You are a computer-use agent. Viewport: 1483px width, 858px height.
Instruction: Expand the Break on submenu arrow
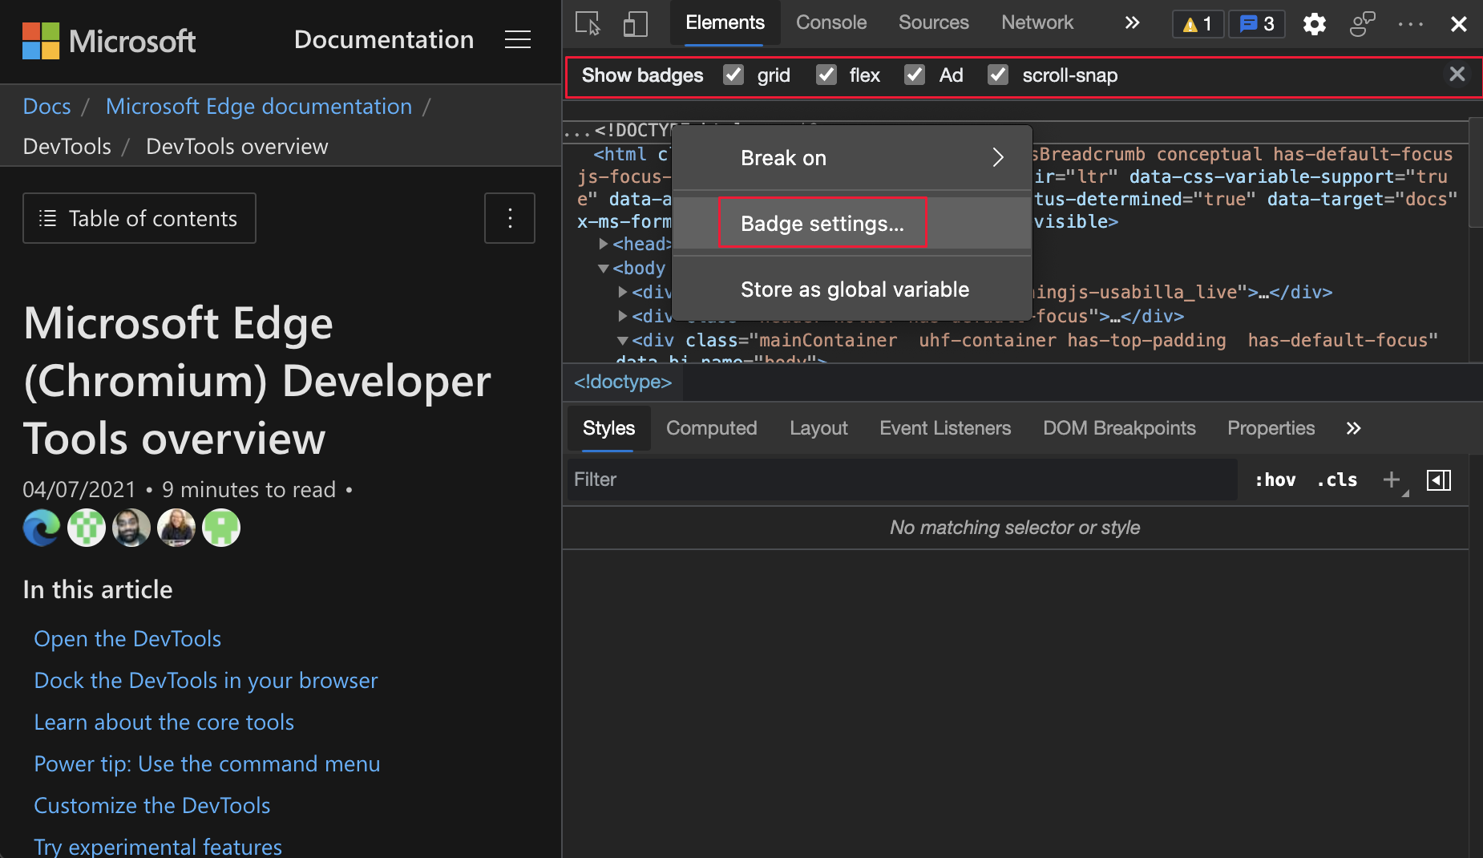pyautogui.click(x=997, y=157)
